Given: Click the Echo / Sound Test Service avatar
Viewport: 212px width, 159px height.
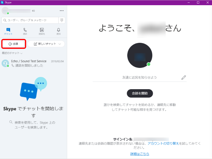Looking at the screenshot, I should click(5, 63).
